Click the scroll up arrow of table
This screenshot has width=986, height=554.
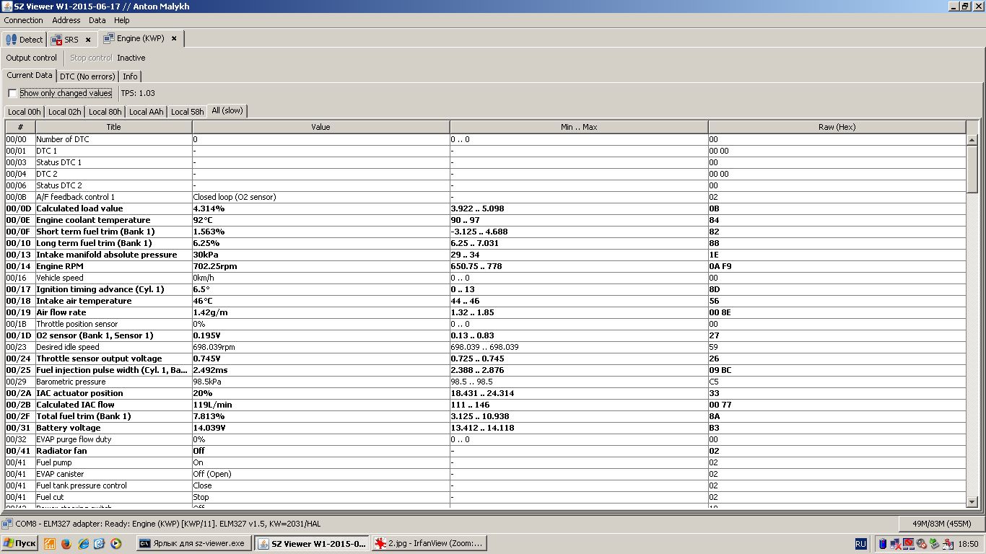coord(972,140)
